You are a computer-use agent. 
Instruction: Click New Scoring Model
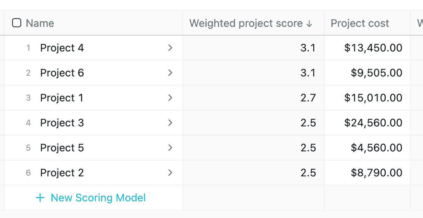click(x=98, y=198)
